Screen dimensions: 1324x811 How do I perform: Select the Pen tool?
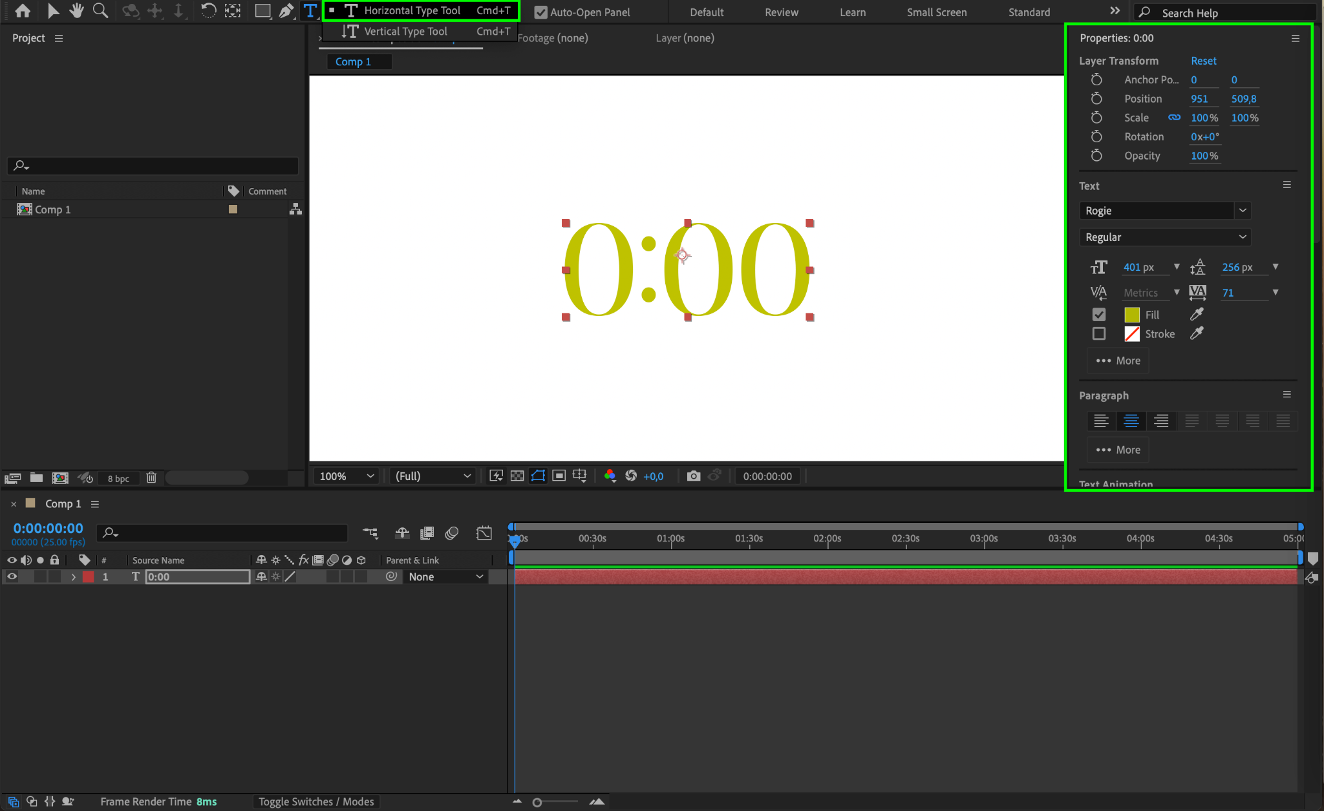286,11
